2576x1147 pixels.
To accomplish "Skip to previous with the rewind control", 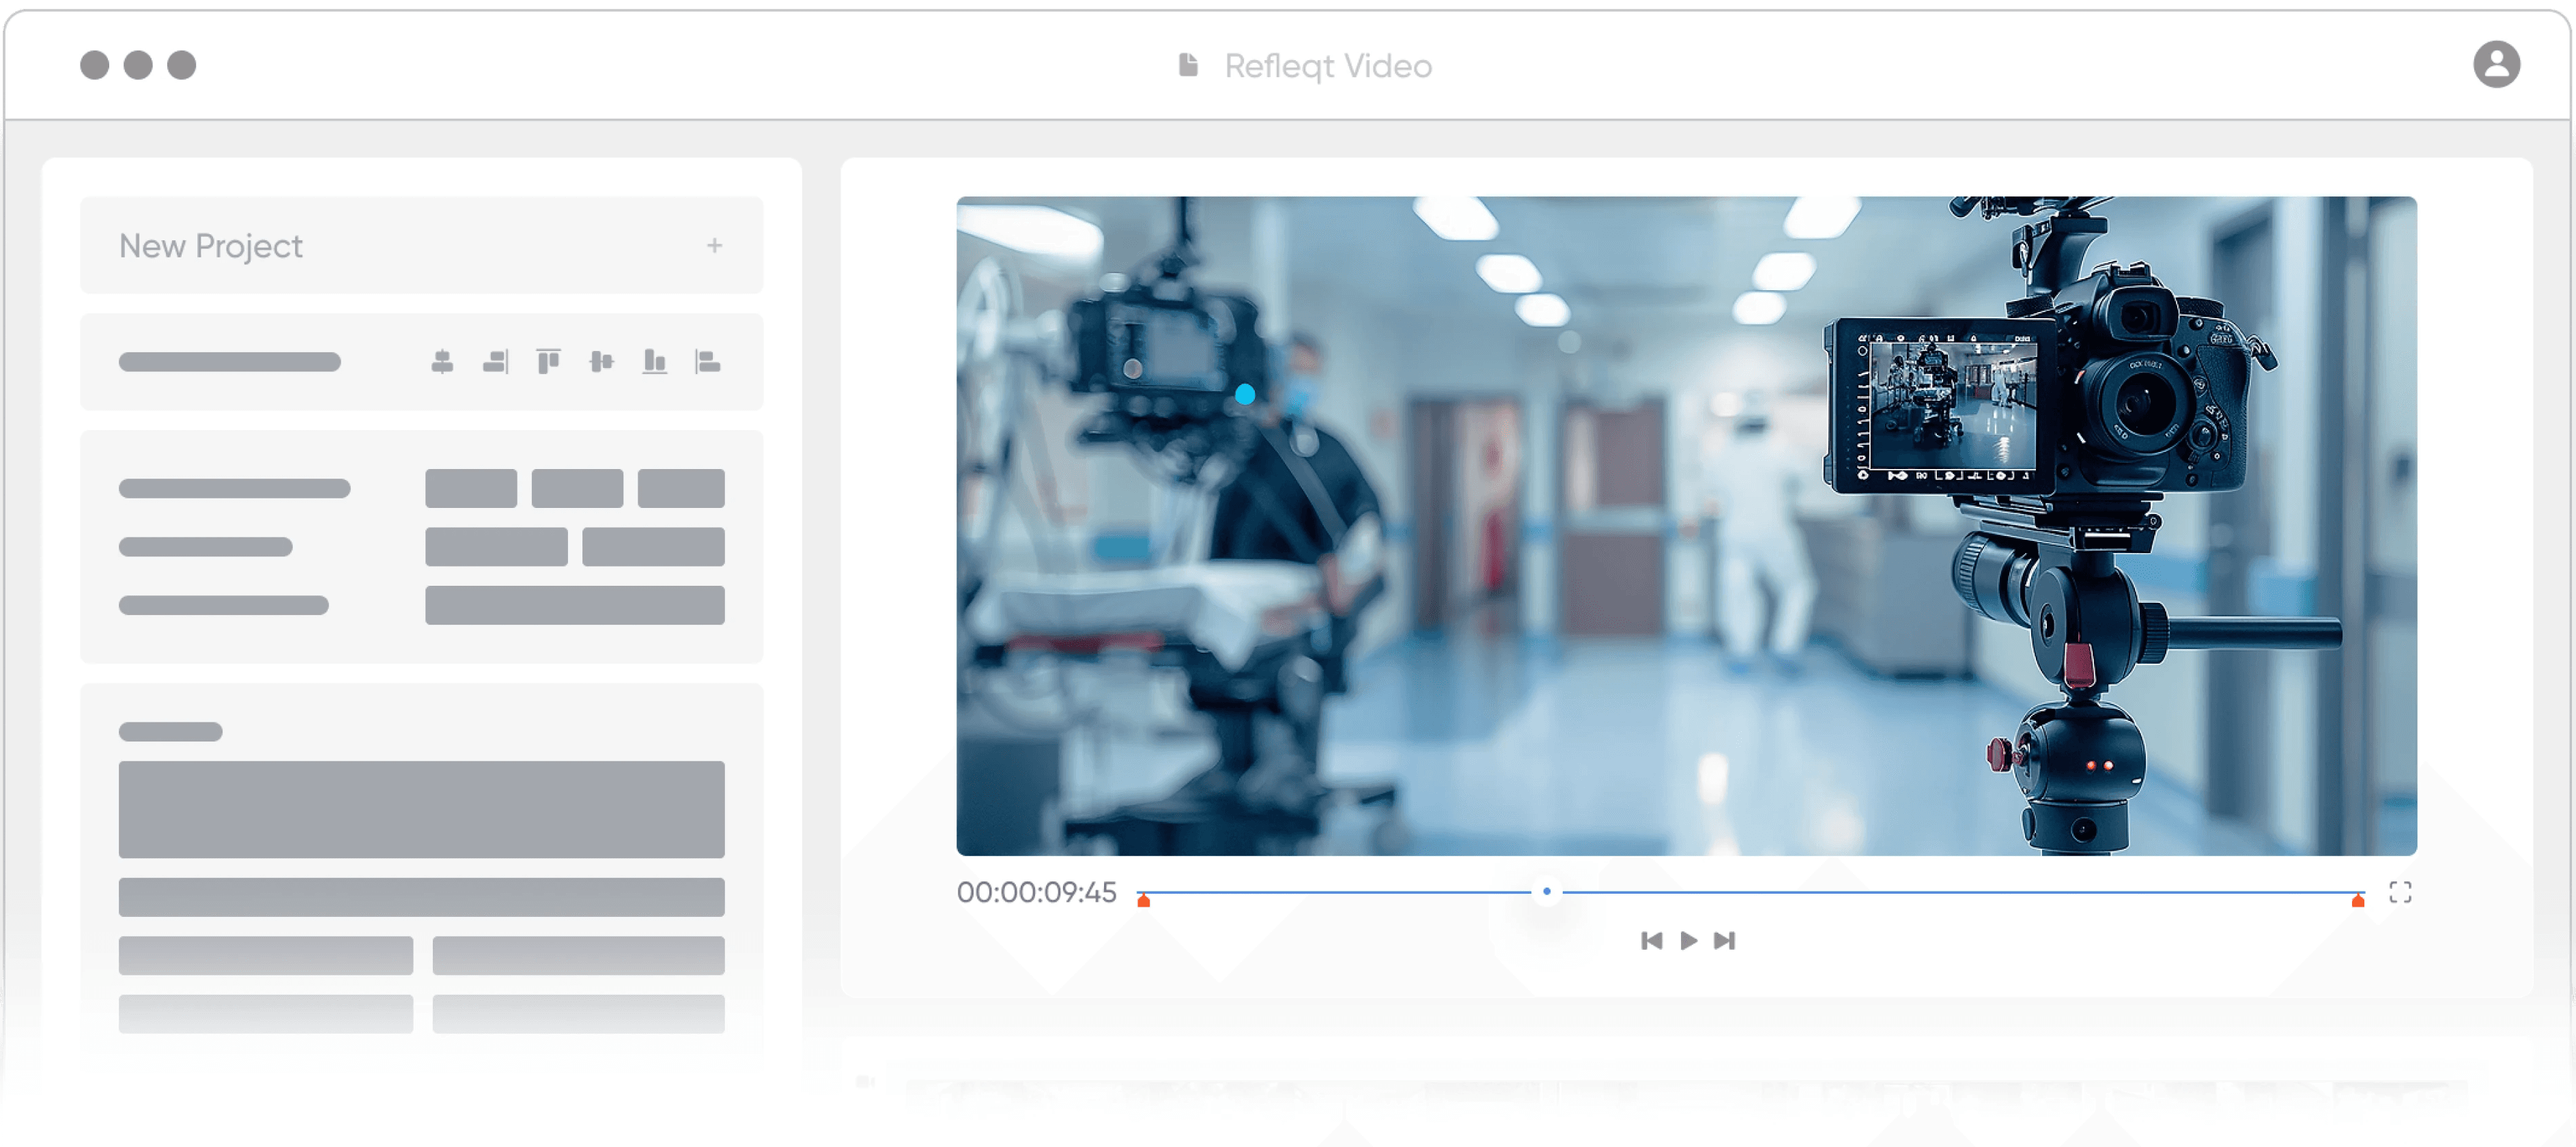I will tap(1651, 940).
